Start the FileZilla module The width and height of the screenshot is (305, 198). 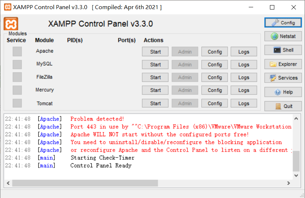[155, 77]
